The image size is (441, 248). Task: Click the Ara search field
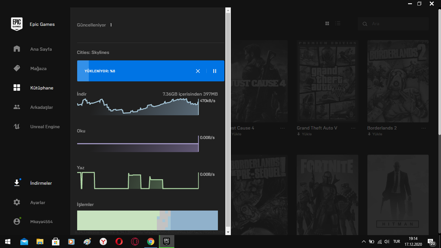click(393, 24)
